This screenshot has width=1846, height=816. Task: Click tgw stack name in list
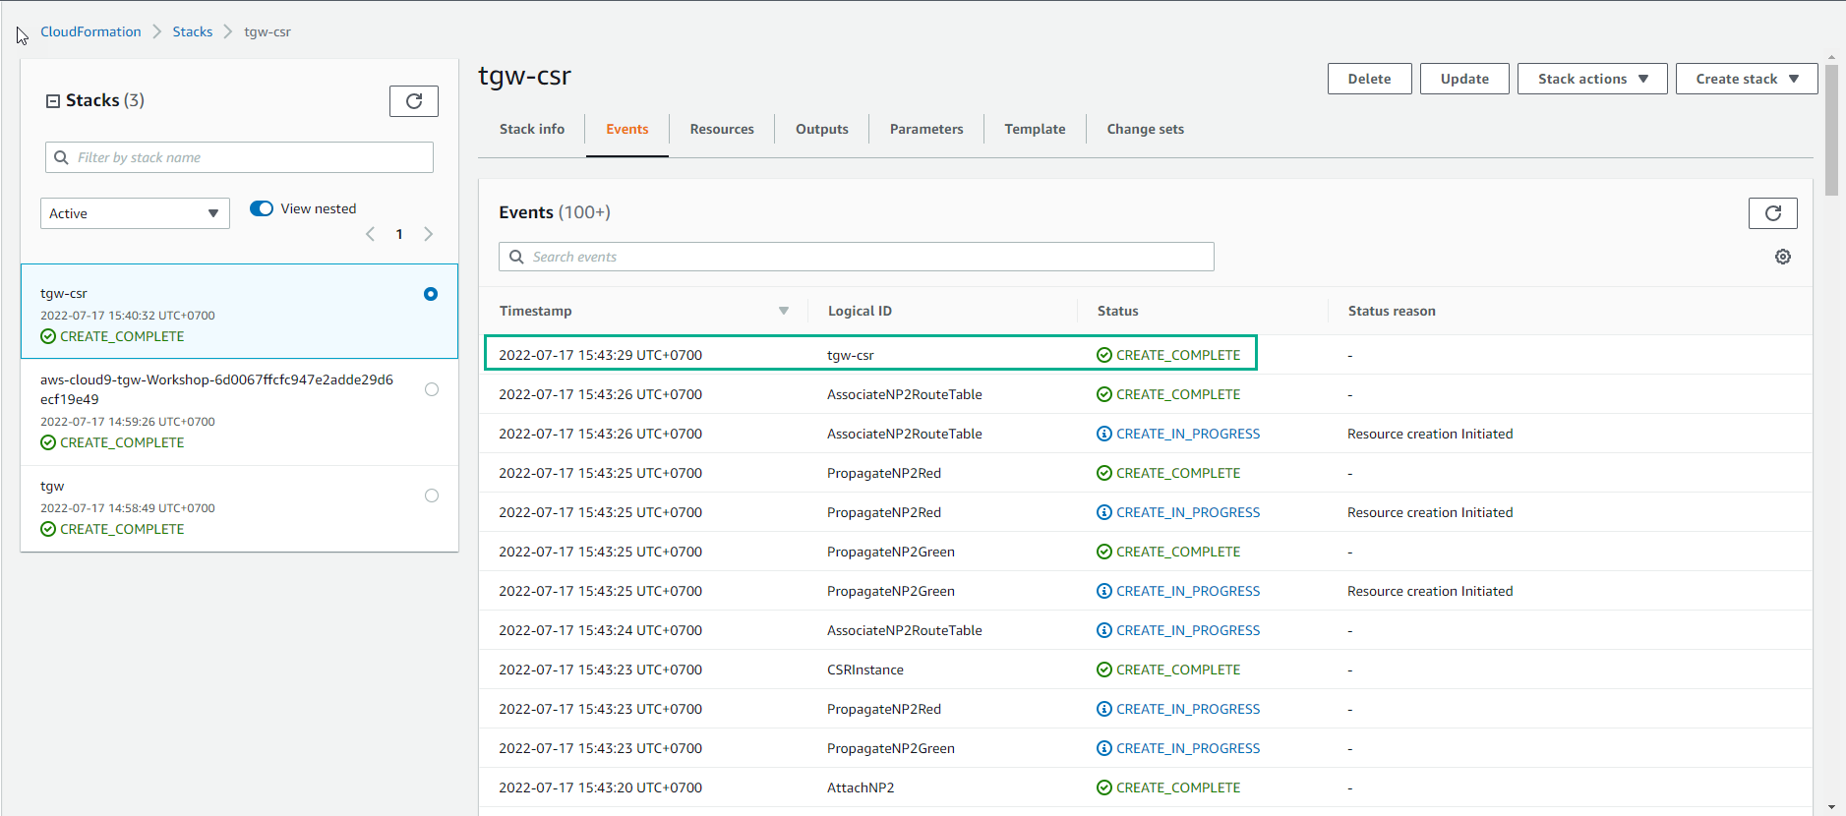click(52, 486)
